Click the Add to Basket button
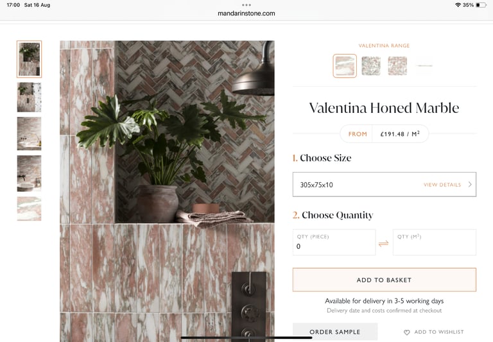The image size is (493, 342). point(385,280)
